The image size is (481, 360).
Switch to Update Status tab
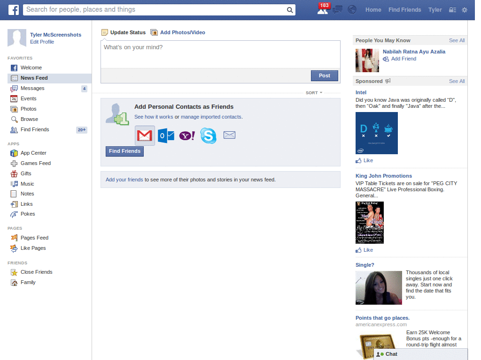tap(124, 32)
